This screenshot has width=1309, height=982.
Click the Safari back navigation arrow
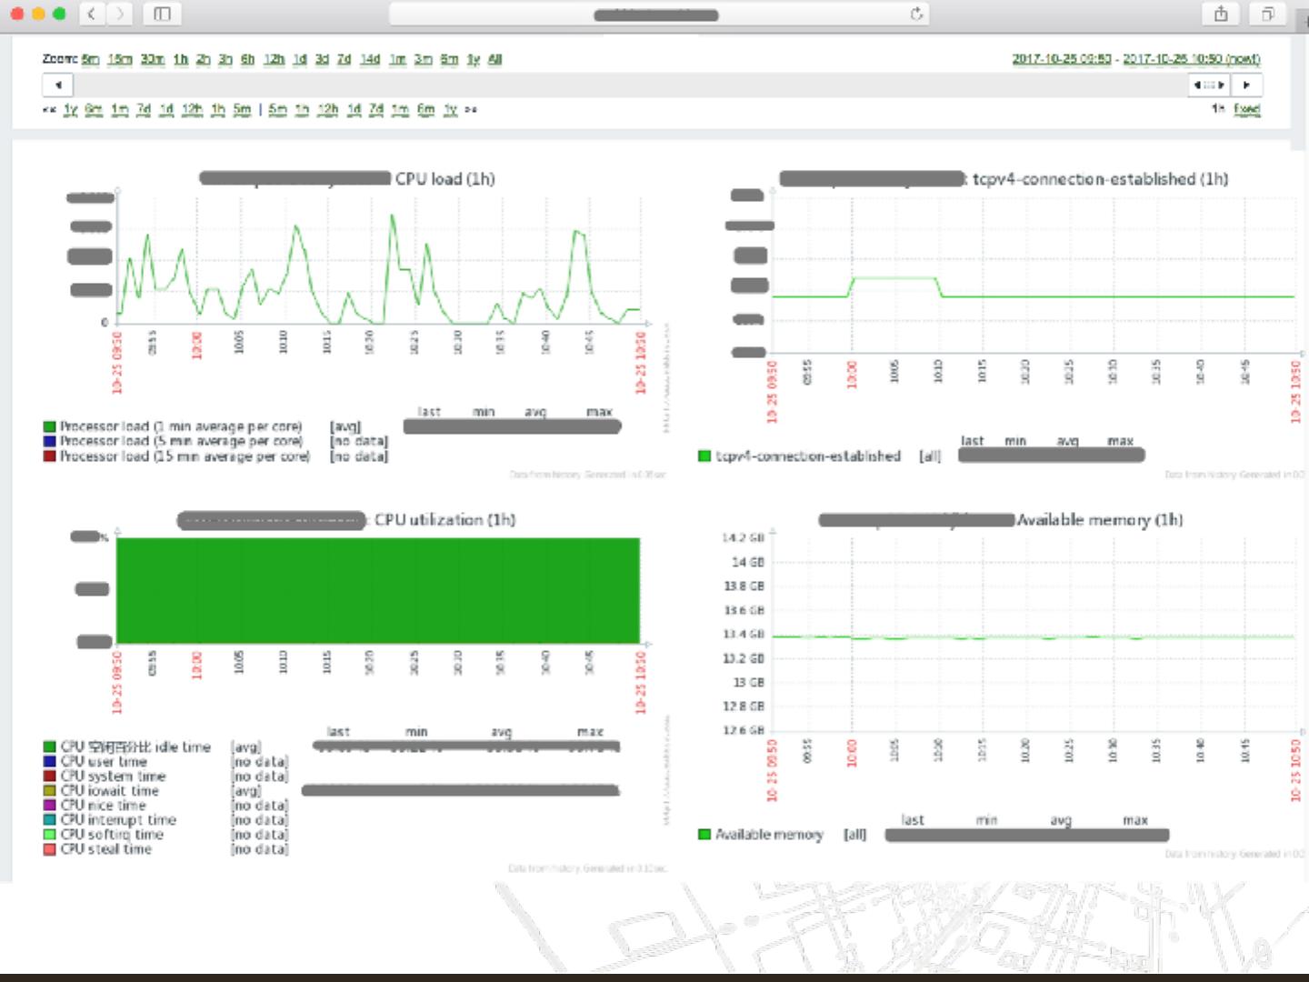(92, 14)
